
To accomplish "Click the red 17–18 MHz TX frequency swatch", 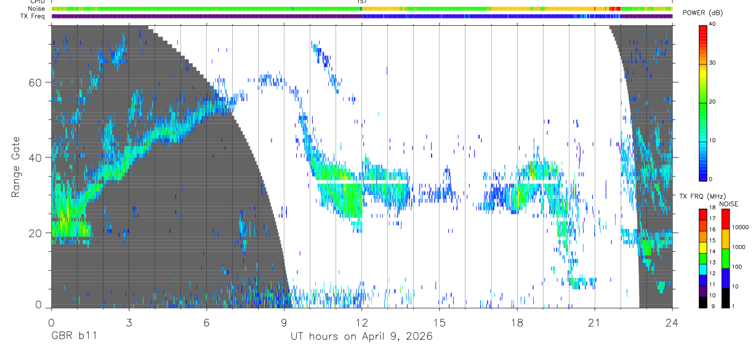I will pos(703,213).
